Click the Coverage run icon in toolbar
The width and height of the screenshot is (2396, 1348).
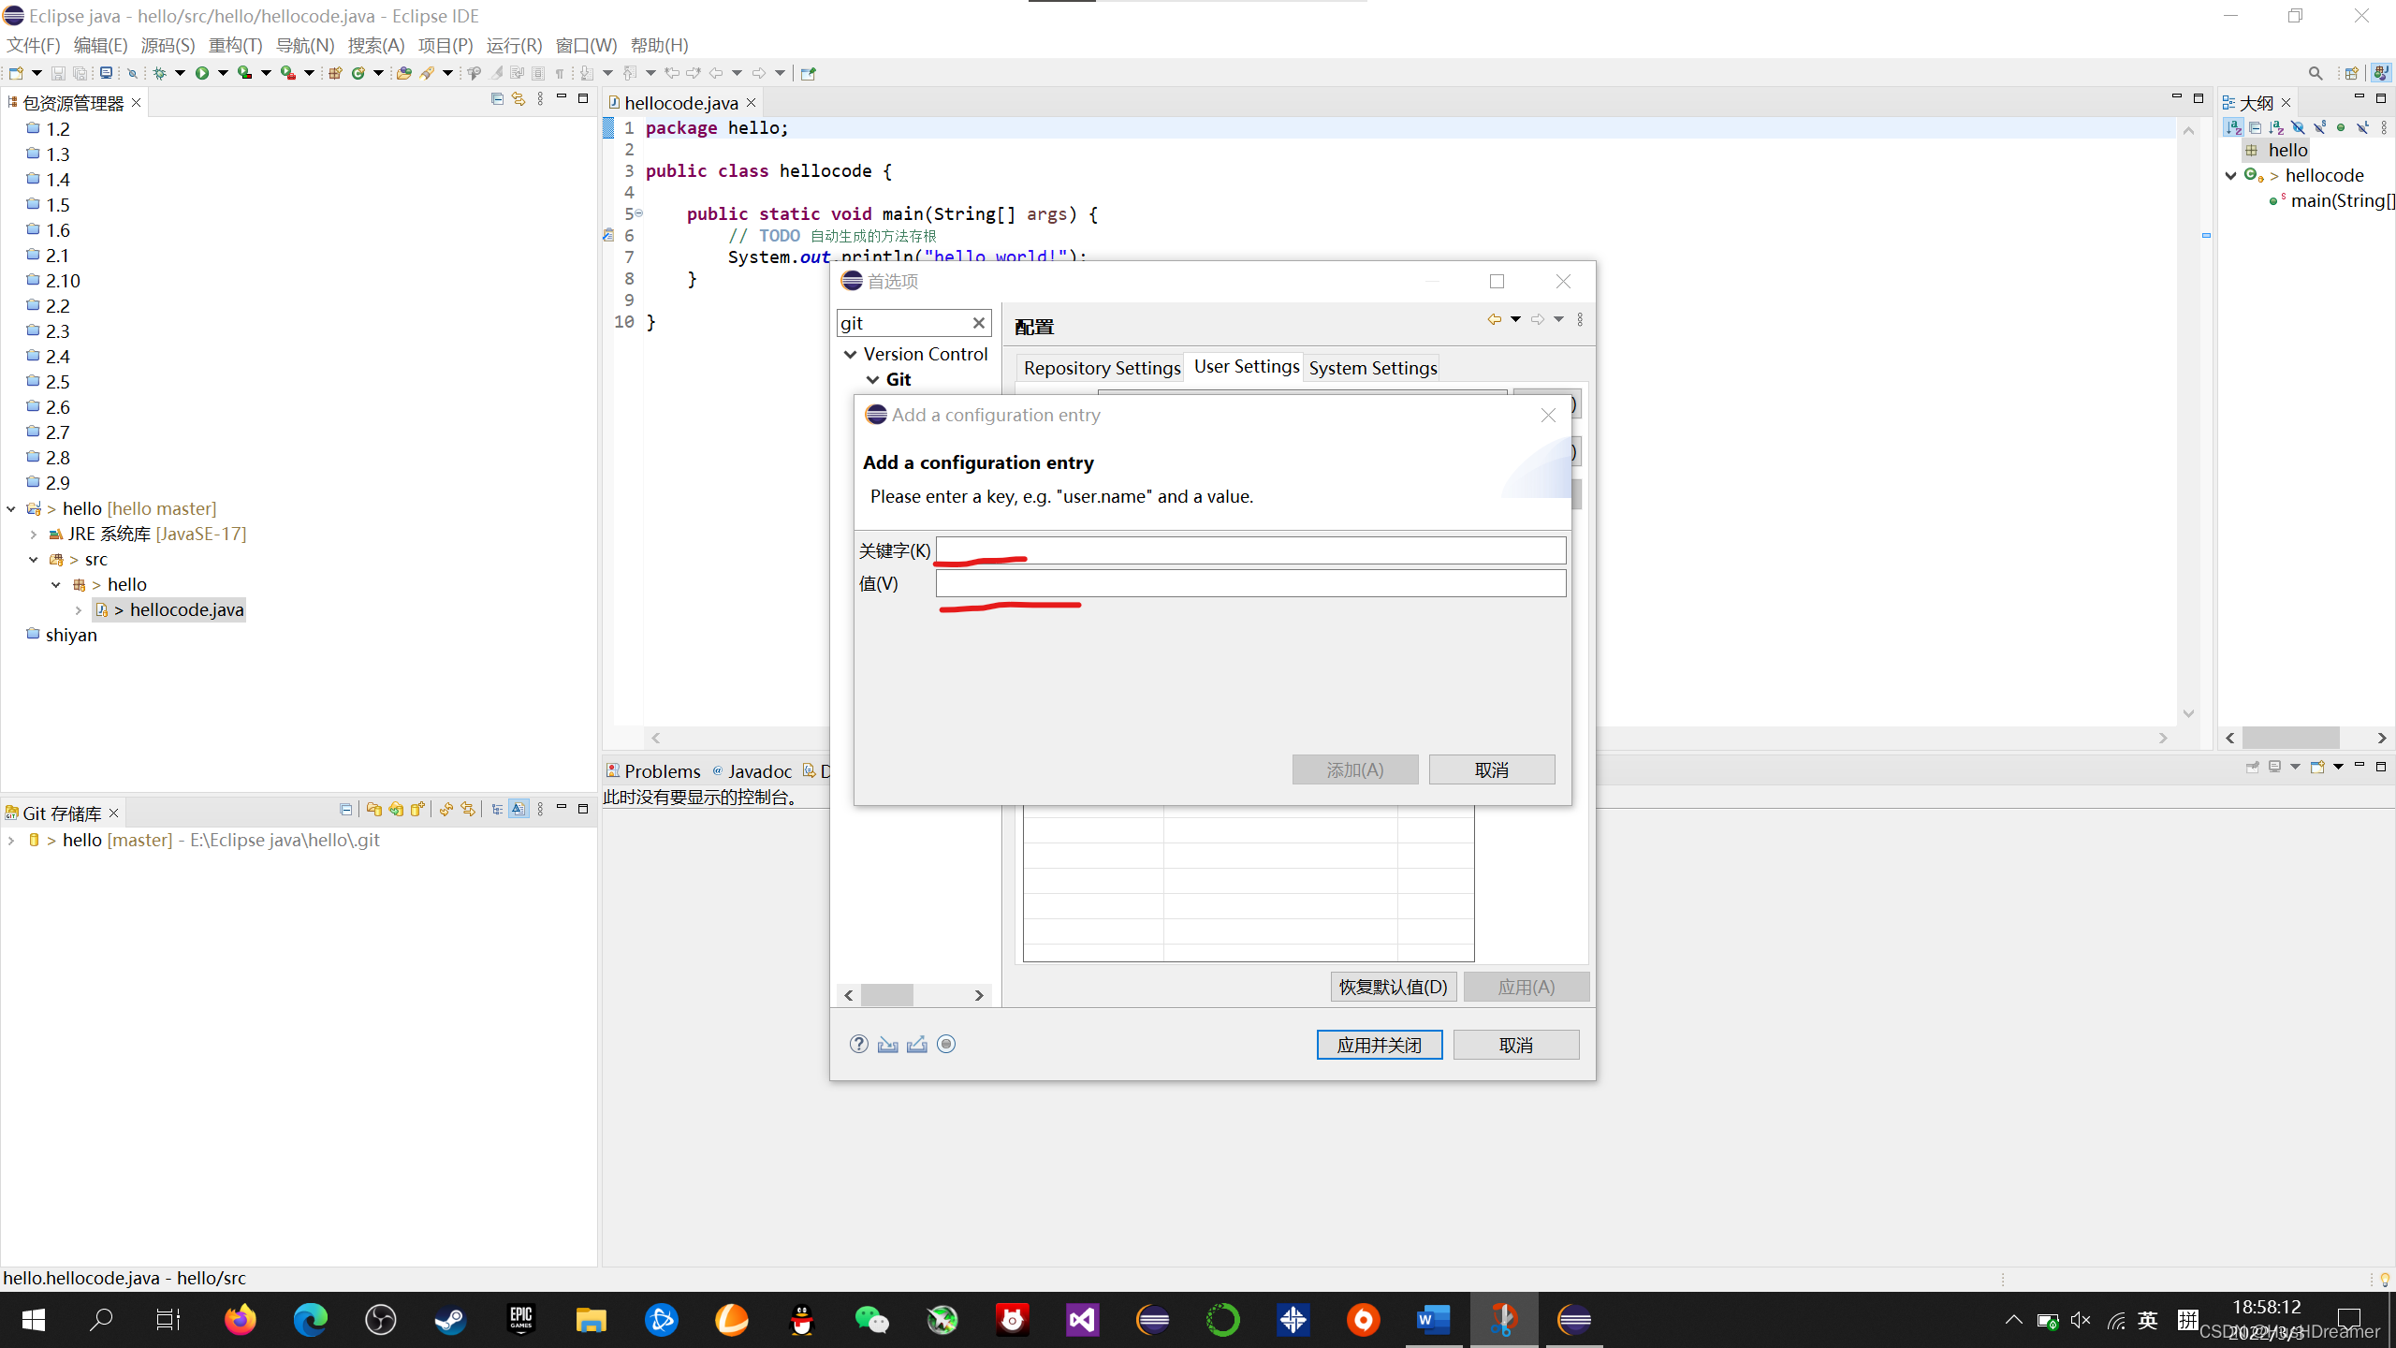(244, 73)
